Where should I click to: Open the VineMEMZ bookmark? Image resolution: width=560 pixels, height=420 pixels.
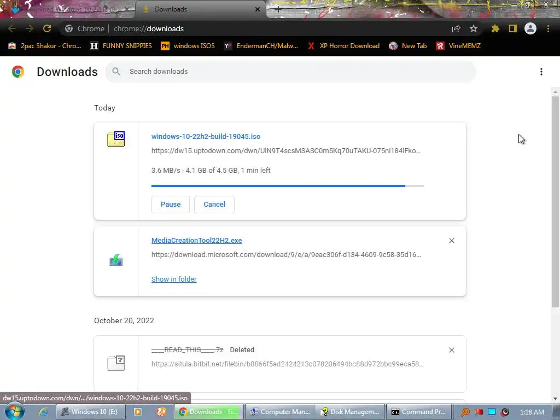click(x=458, y=46)
